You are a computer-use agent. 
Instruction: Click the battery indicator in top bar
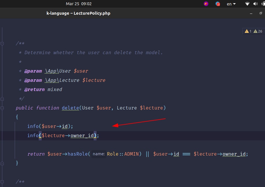click(x=263, y=4)
